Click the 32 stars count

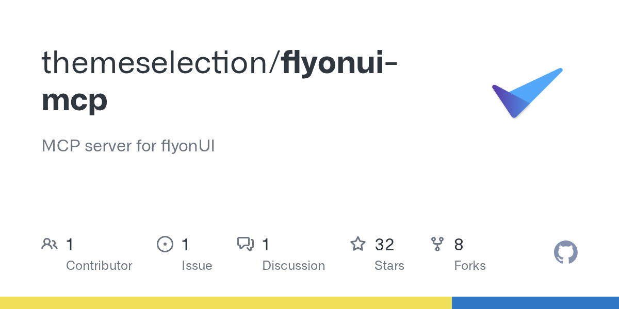click(385, 245)
